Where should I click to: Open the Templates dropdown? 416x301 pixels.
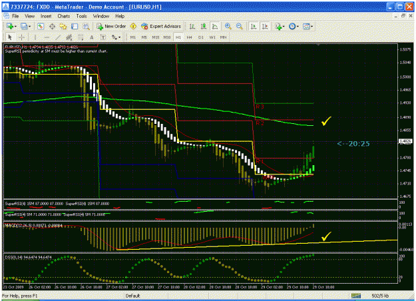(308, 26)
